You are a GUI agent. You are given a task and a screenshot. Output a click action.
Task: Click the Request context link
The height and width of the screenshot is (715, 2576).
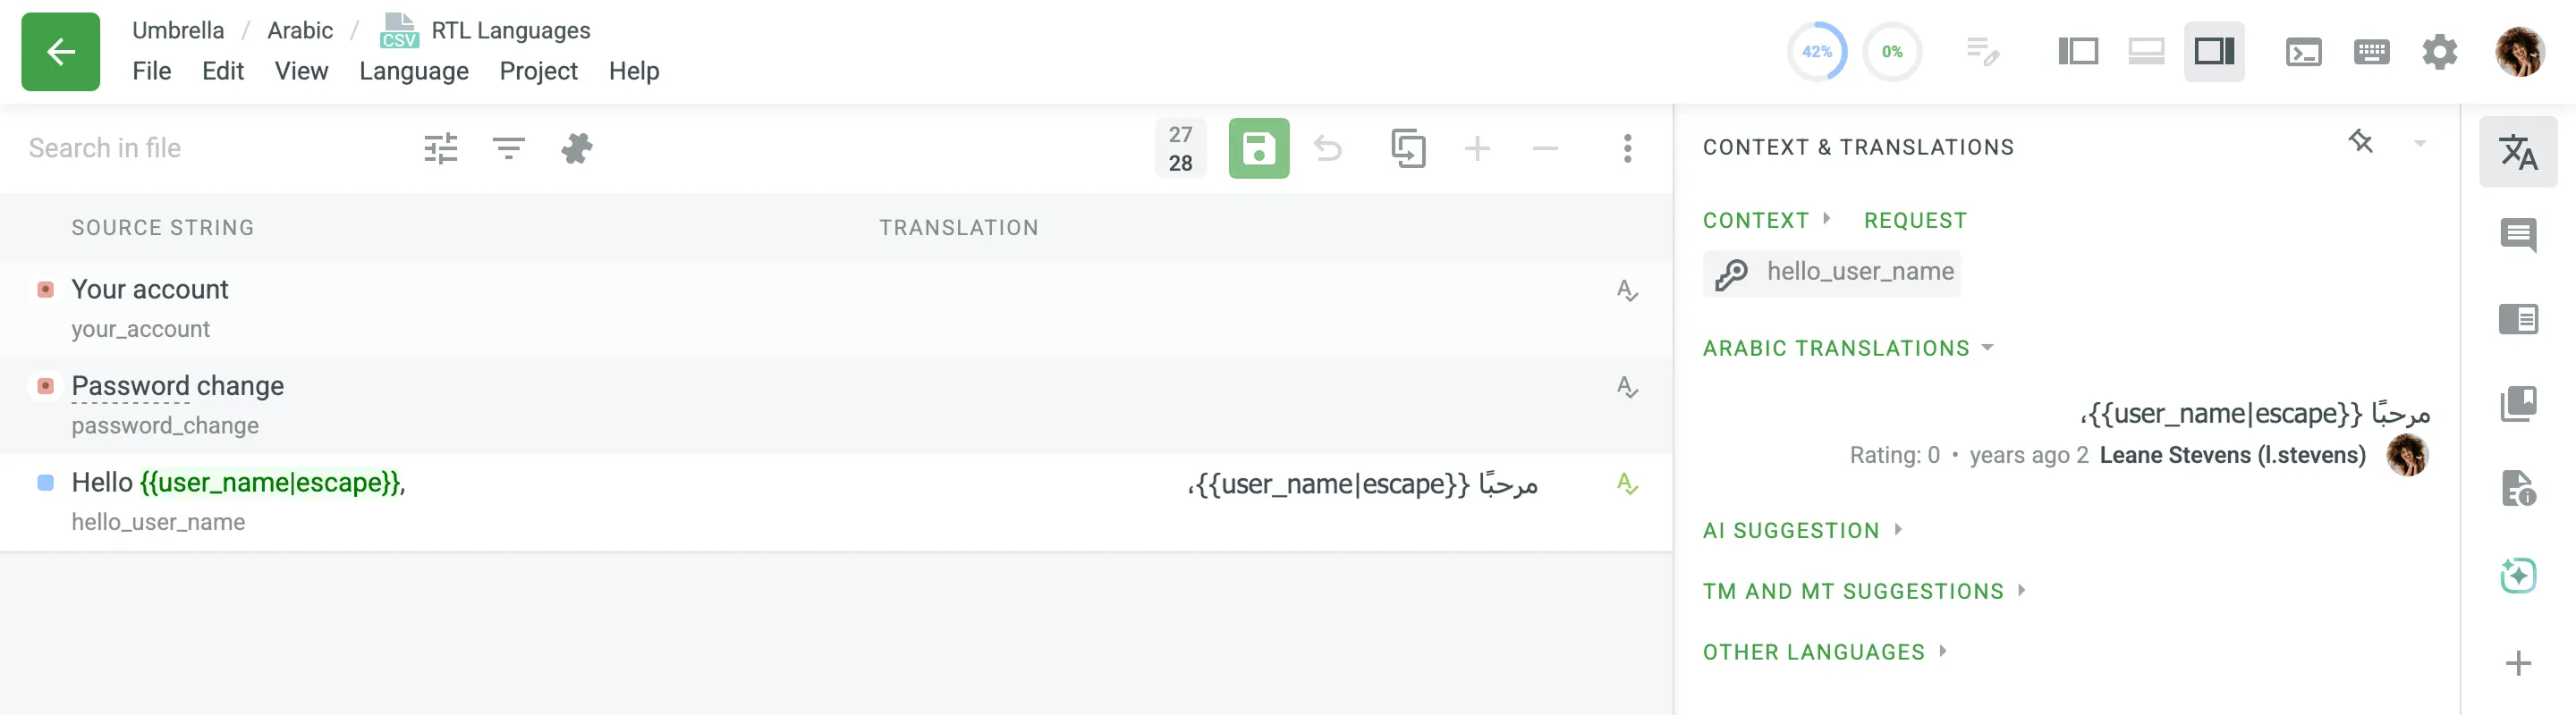(x=1915, y=220)
